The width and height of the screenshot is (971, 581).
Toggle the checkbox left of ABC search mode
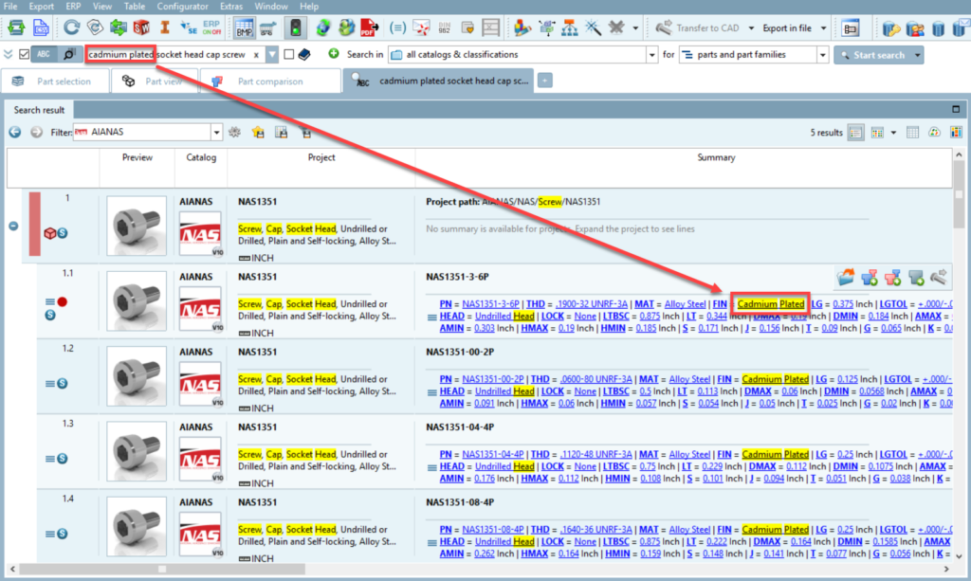[x=24, y=54]
